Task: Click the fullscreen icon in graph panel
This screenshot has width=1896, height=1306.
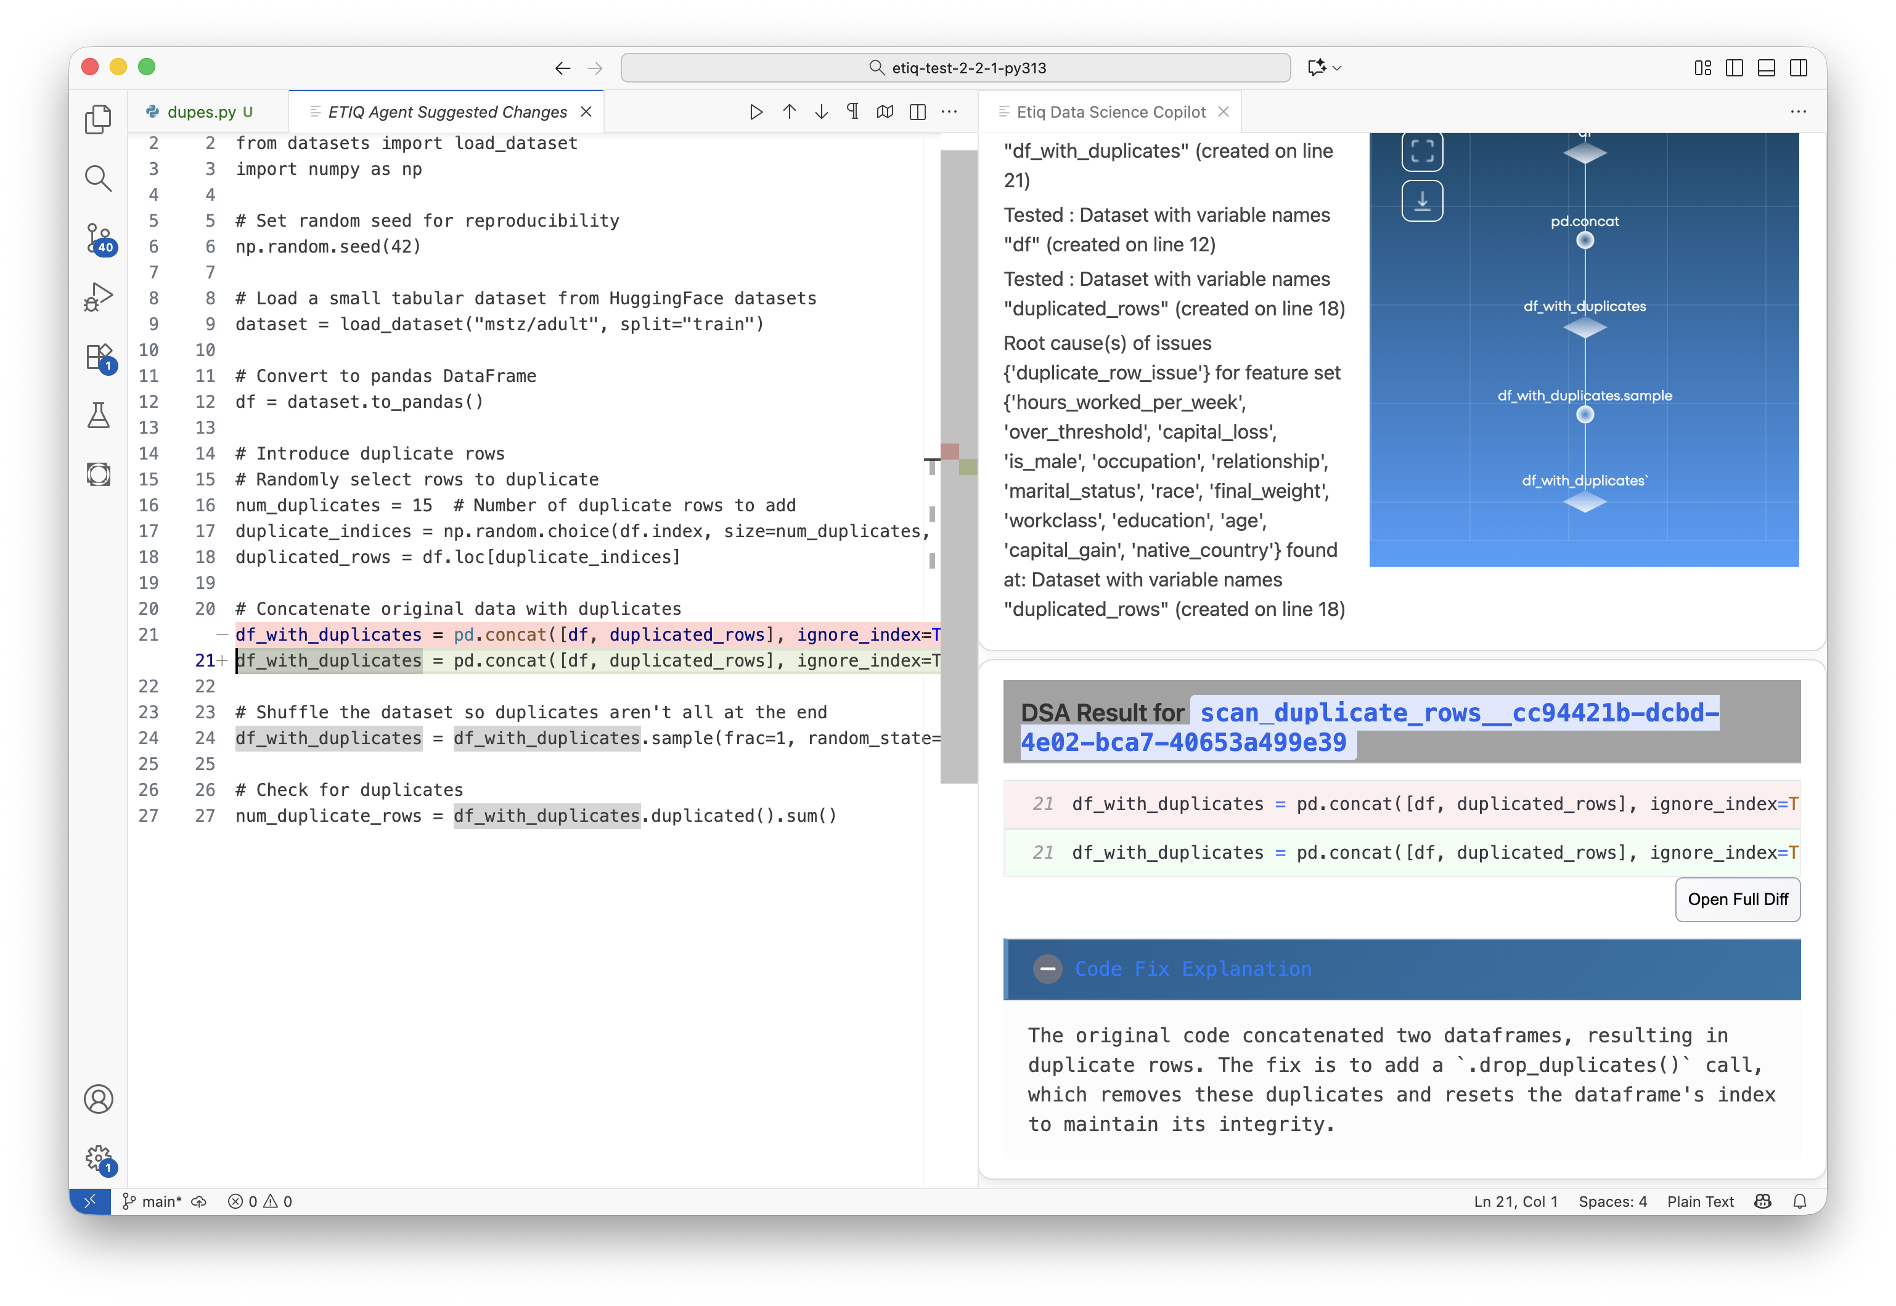Action: tap(1422, 150)
